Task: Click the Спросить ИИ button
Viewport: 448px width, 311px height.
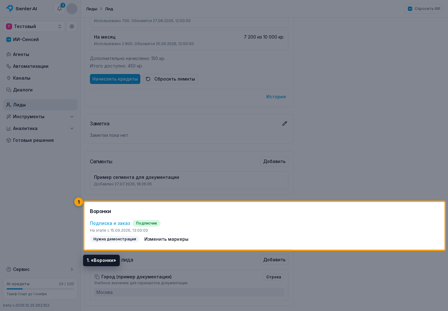Action: [x=424, y=9]
